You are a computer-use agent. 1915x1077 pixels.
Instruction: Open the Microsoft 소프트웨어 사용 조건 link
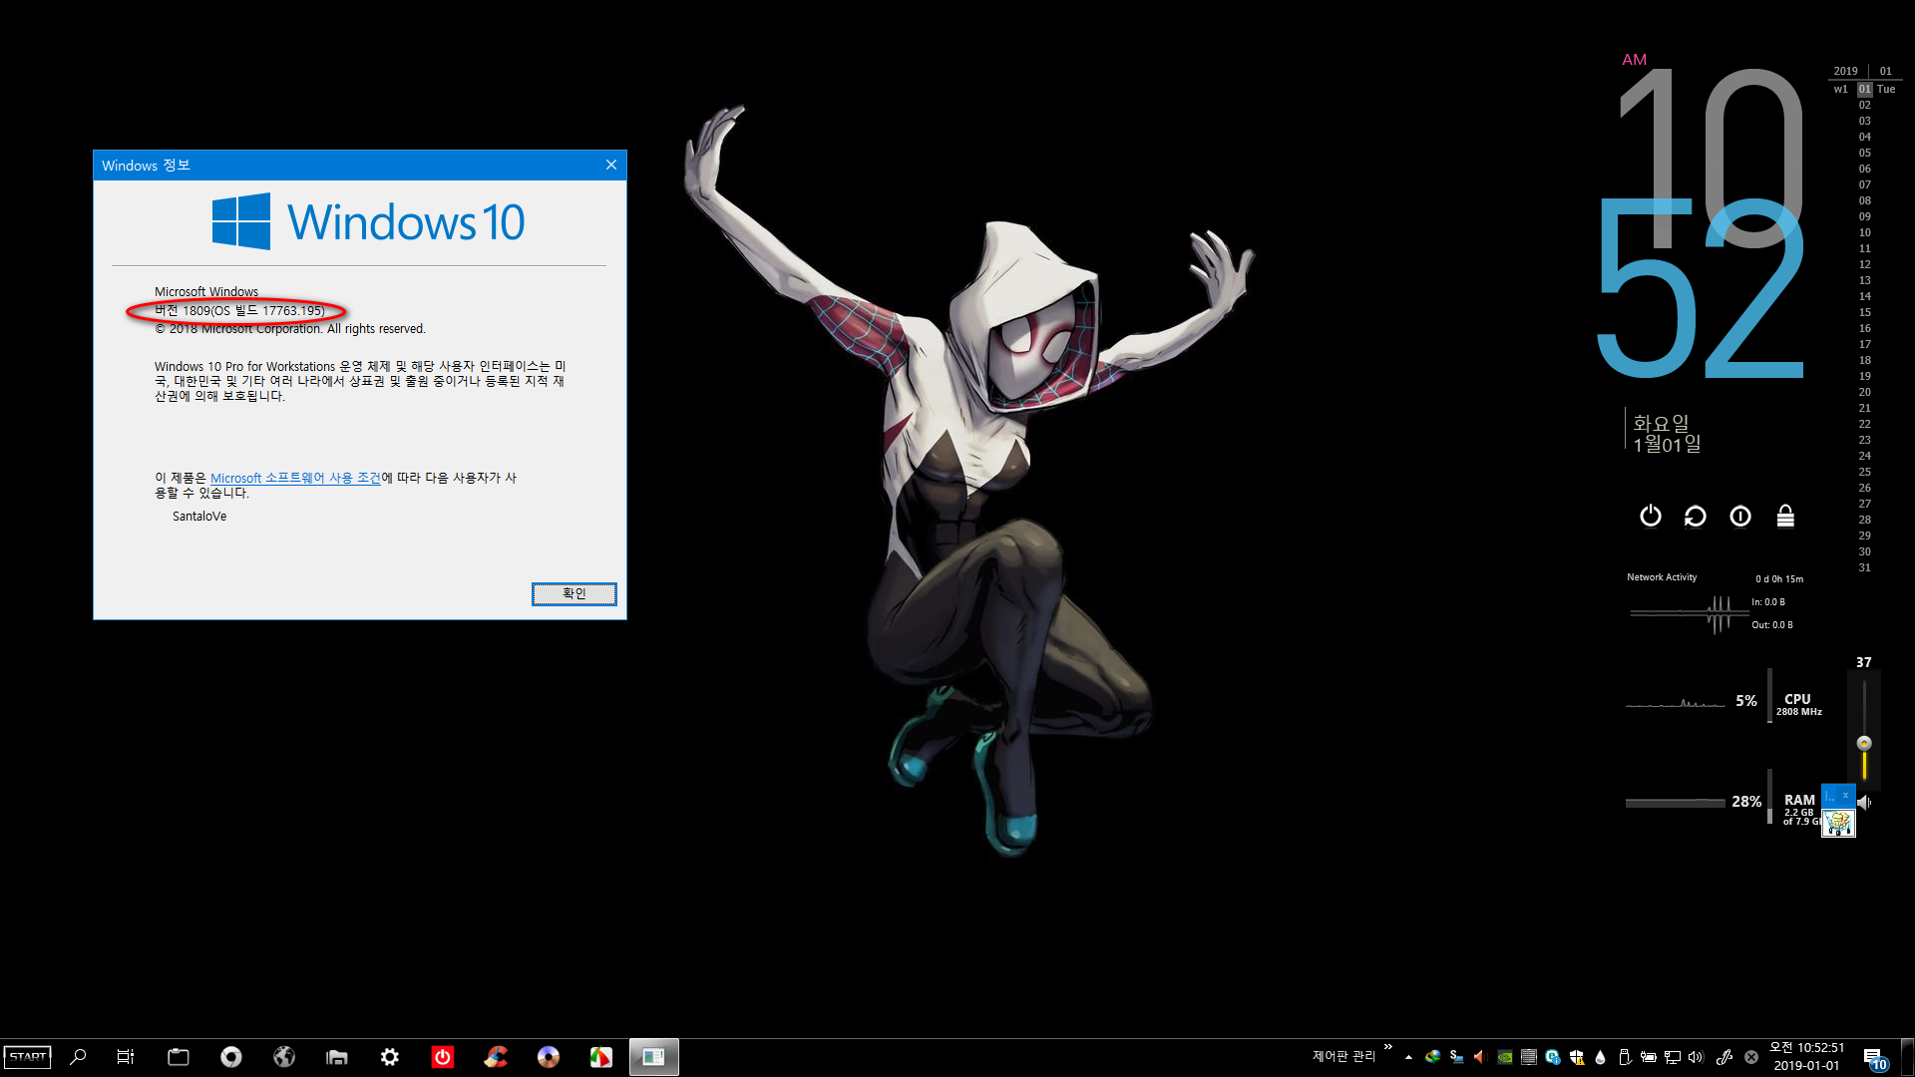pyautogui.click(x=295, y=478)
